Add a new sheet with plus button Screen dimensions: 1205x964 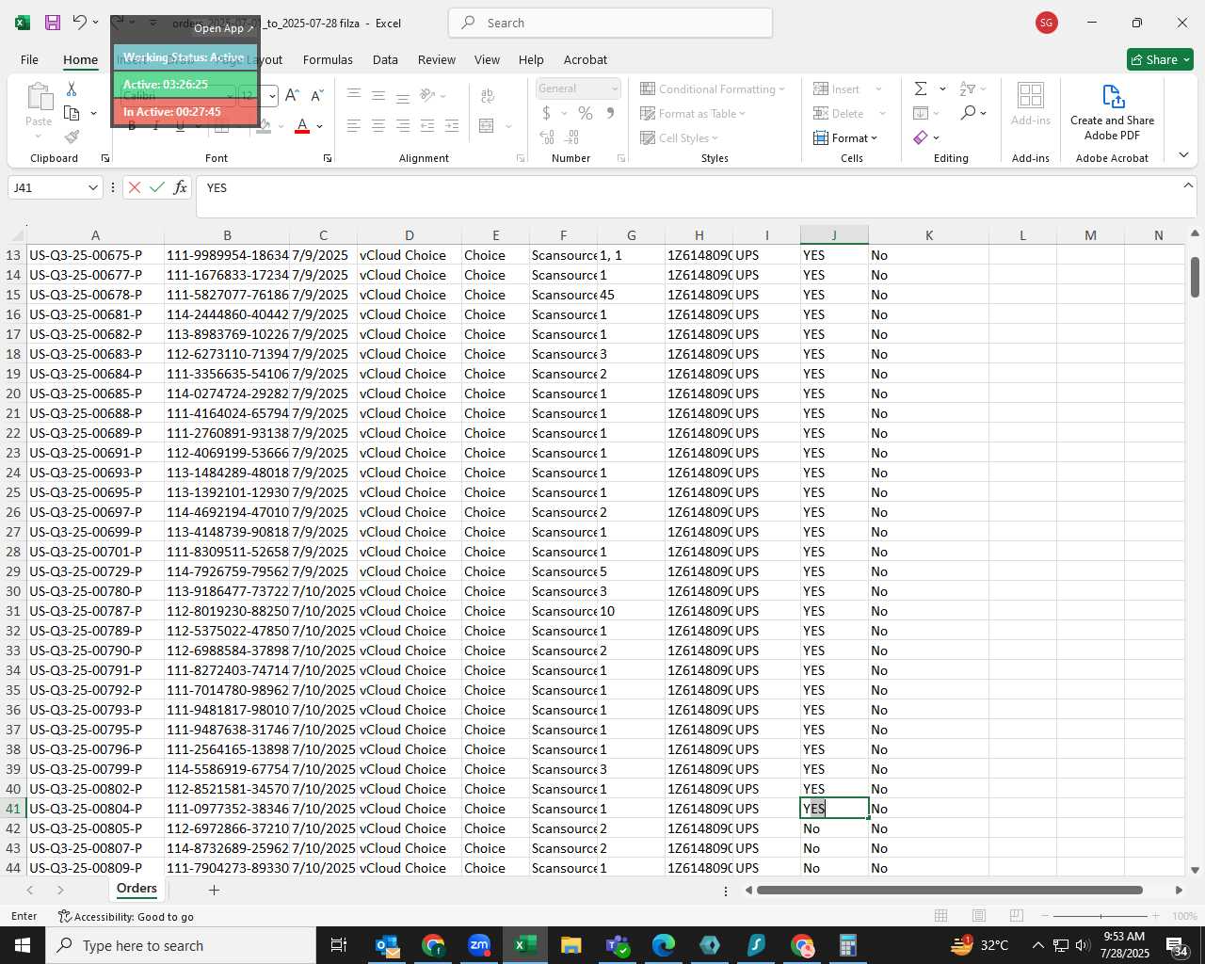[x=214, y=890]
